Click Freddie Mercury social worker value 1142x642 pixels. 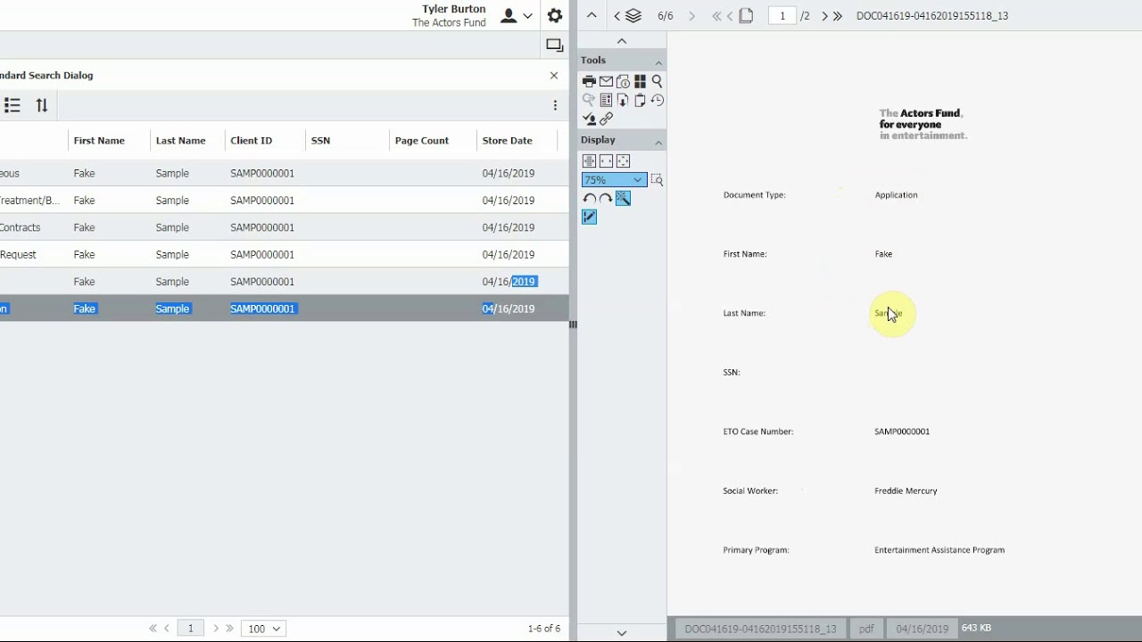(x=906, y=491)
